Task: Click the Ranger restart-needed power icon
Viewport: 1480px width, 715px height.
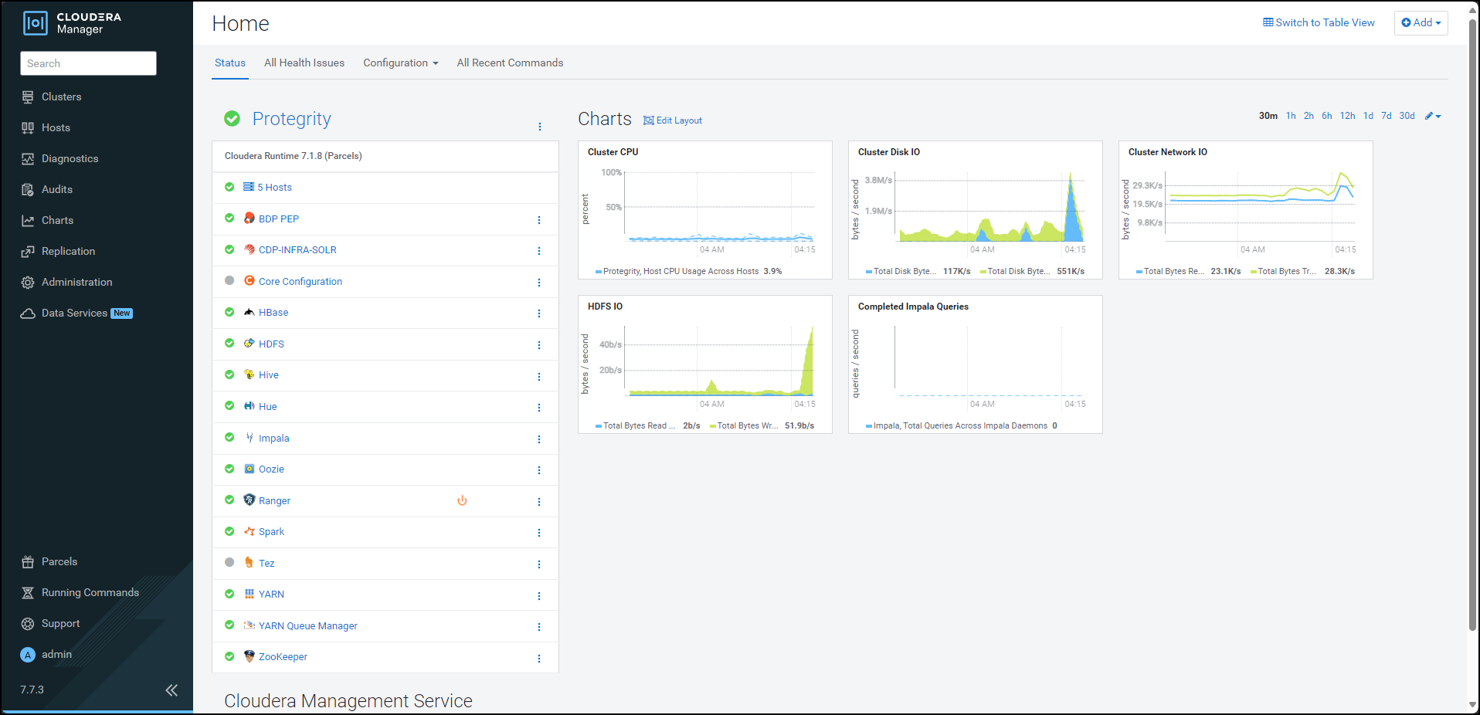Action: [x=462, y=500]
